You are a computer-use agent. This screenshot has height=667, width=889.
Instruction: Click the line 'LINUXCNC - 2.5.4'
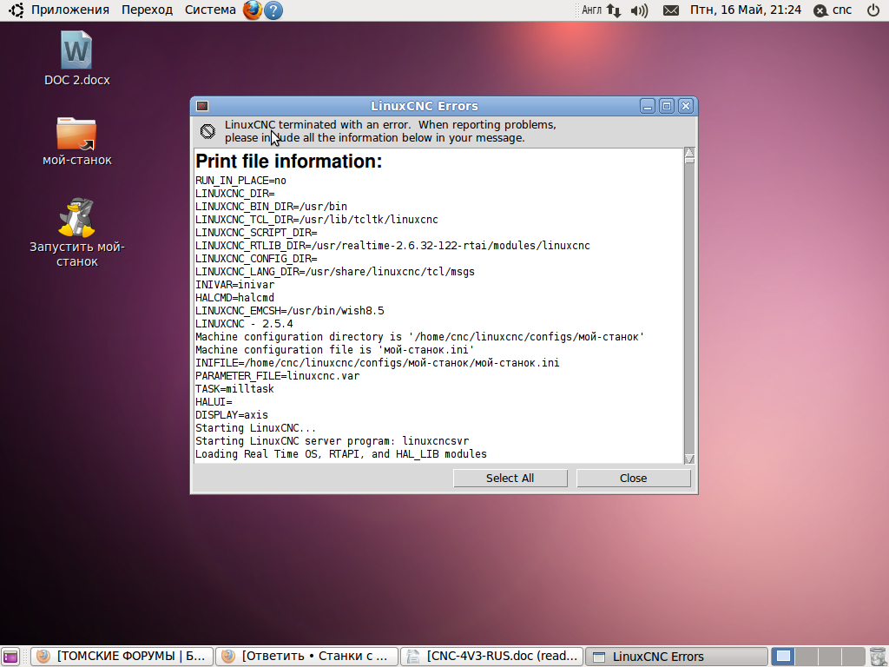[x=244, y=324]
